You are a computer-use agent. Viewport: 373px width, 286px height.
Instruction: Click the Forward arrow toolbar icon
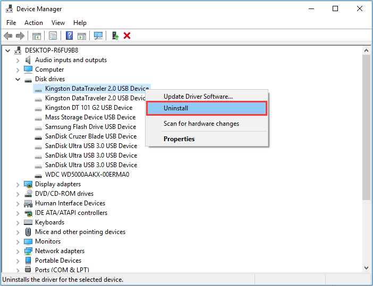tap(20, 36)
